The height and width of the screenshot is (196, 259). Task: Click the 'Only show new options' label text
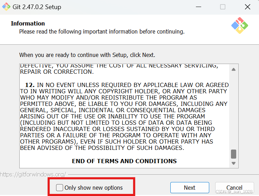coord(94,188)
